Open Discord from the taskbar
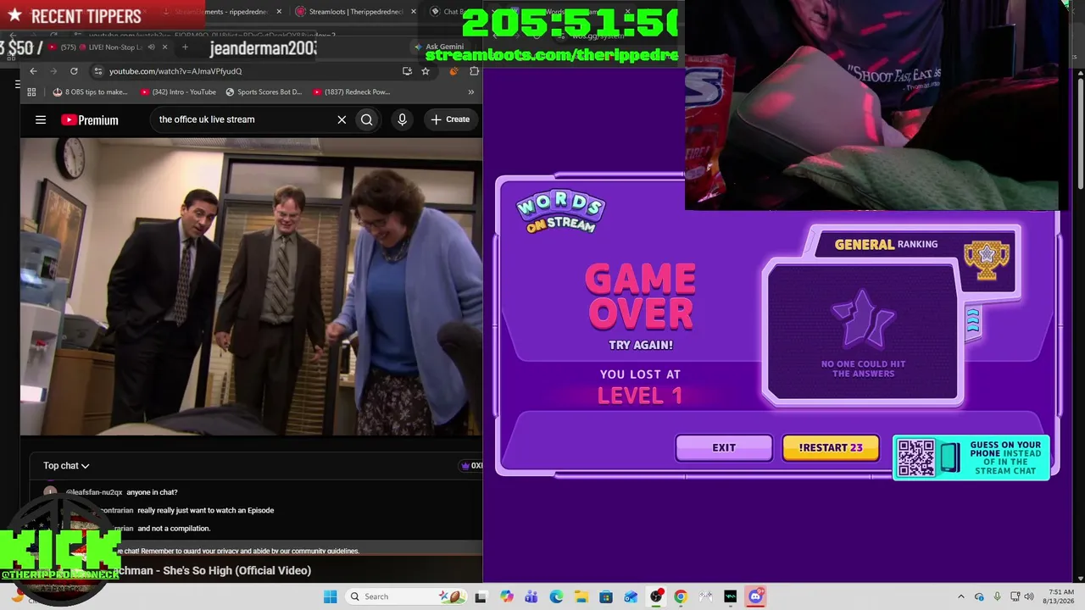The image size is (1085, 610). (x=755, y=596)
